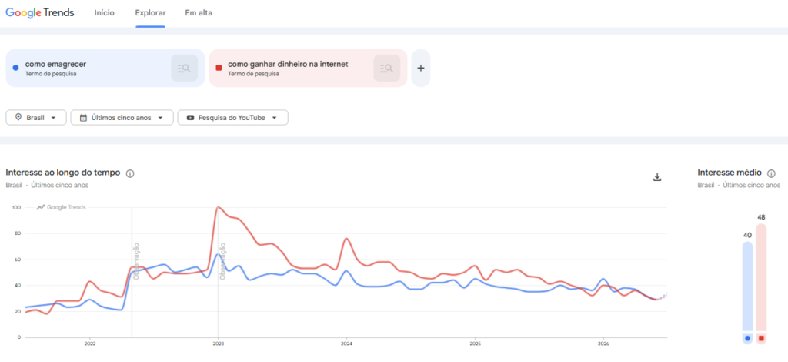788x362 pixels.
Task: Click the 2023 Observação marker on chart
Action: 222,260
